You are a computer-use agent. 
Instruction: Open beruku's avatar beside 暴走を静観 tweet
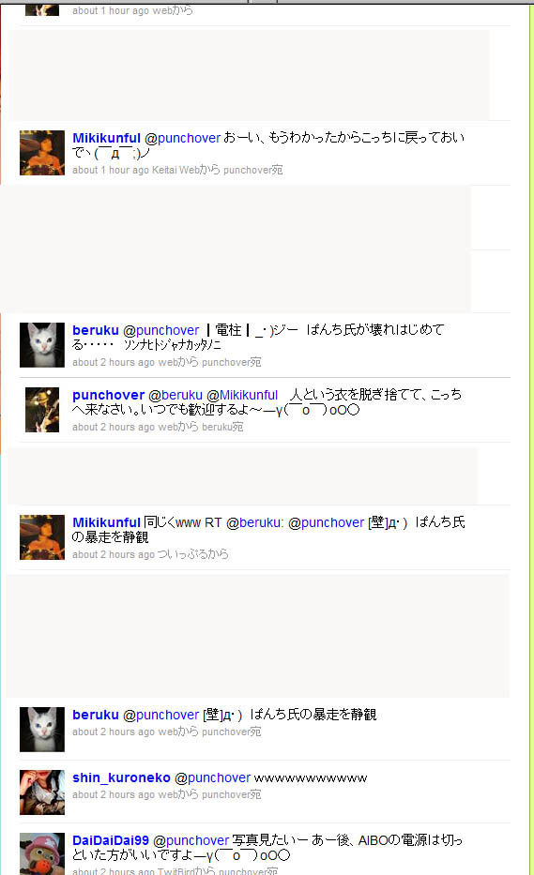point(42,730)
